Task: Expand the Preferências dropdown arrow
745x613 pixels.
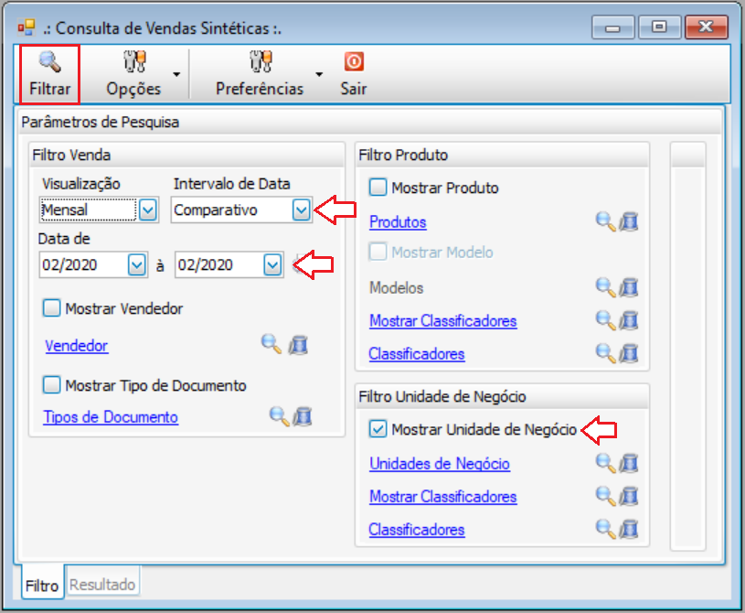Action: [319, 74]
